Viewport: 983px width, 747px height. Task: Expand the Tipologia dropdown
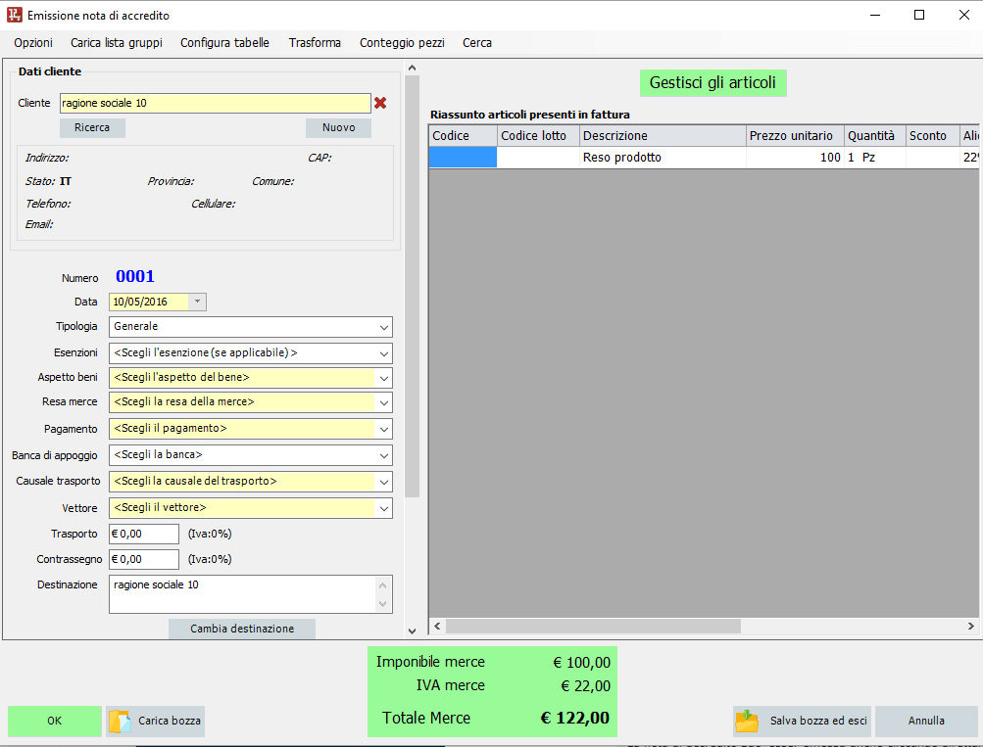(x=383, y=327)
